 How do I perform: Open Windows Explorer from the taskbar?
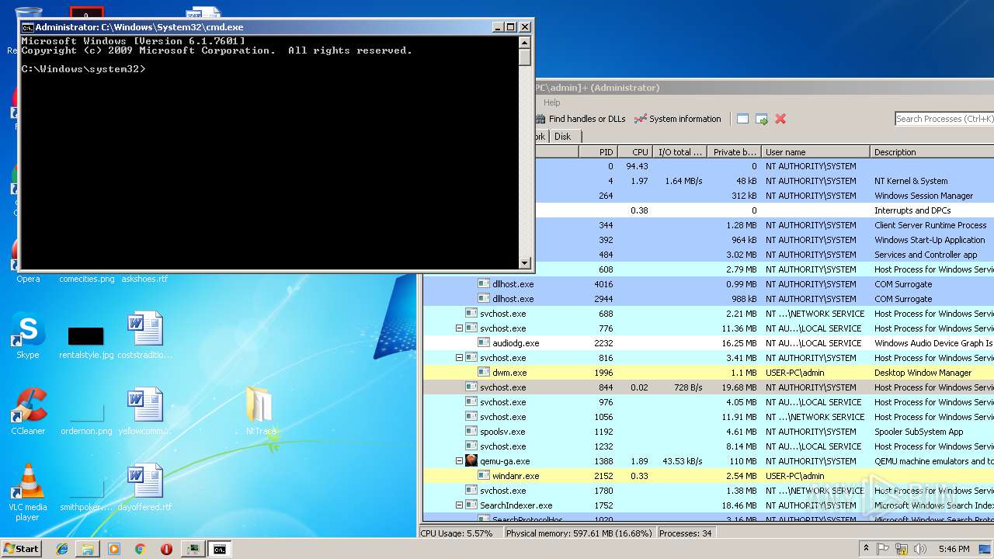pyautogui.click(x=88, y=549)
